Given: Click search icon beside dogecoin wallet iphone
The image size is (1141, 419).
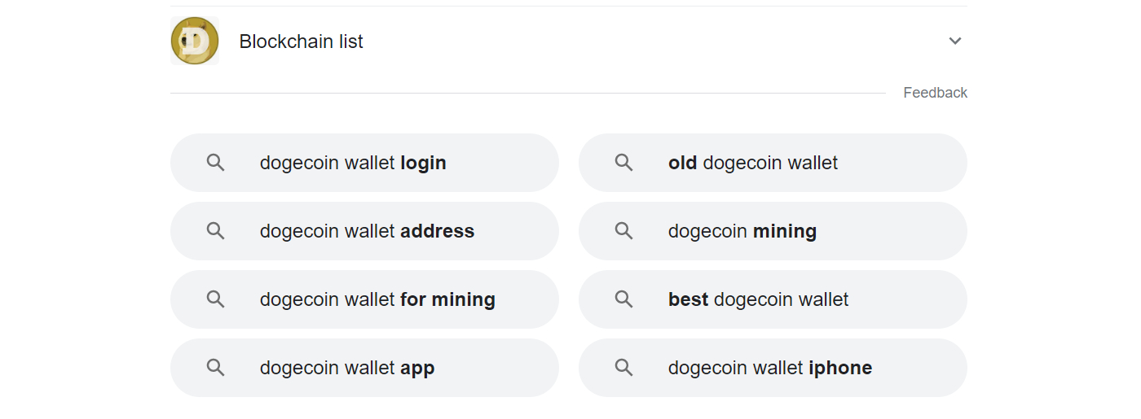Looking at the screenshot, I should pos(623,368).
